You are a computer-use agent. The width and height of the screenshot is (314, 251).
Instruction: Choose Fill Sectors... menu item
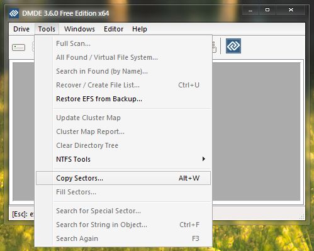123,192
